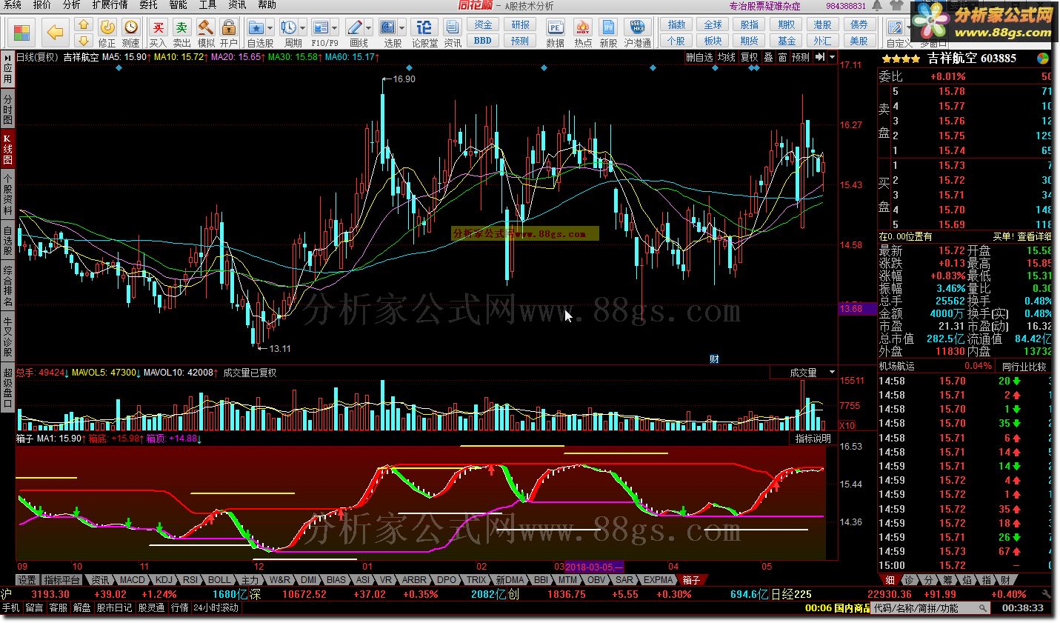Click the 资金 button
1060x623 pixels.
pyautogui.click(x=483, y=25)
